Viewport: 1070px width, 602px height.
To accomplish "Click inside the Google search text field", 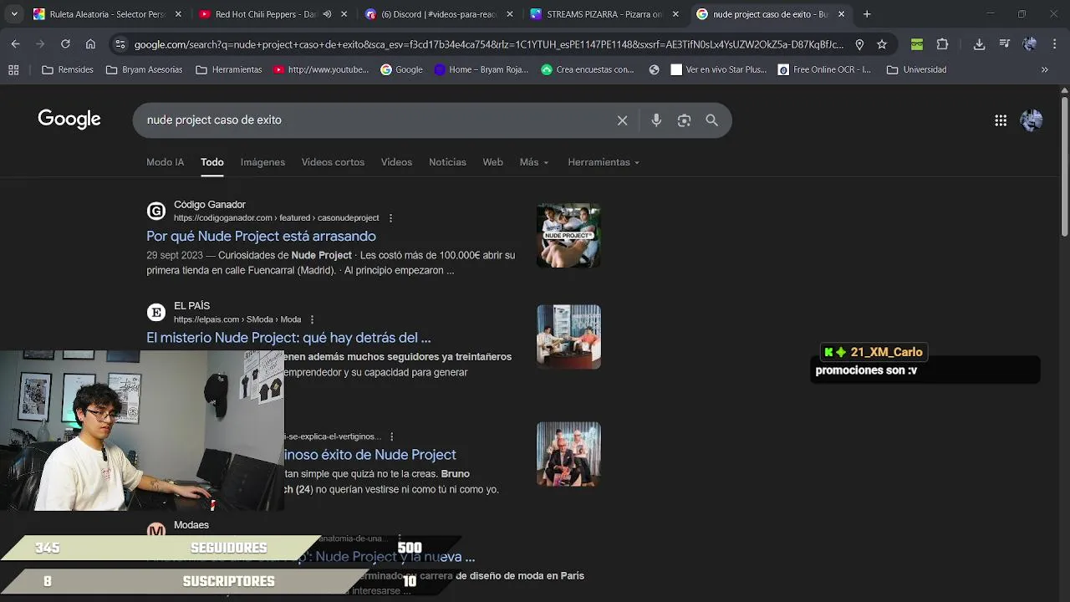I will coord(376,120).
